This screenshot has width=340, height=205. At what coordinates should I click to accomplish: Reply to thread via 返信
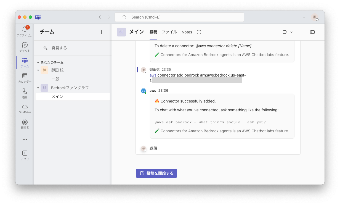point(153,148)
